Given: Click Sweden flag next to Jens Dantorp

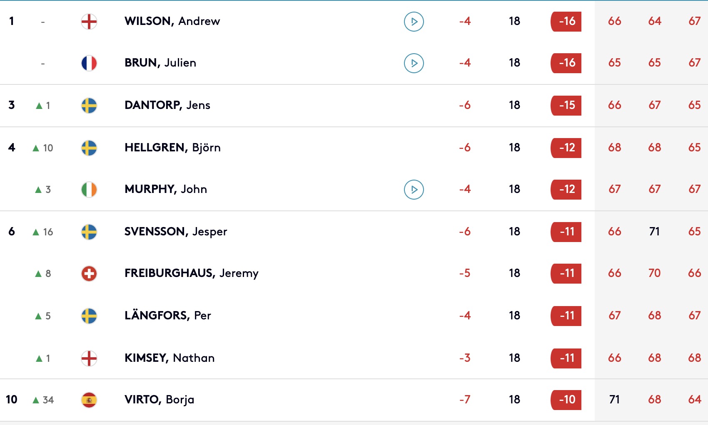Looking at the screenshot, I should click(89, 106).
